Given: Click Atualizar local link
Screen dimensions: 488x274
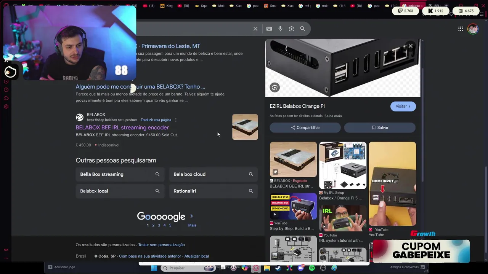Looking at the screenshot, I should pyautogui.click(x=196, y=256).
